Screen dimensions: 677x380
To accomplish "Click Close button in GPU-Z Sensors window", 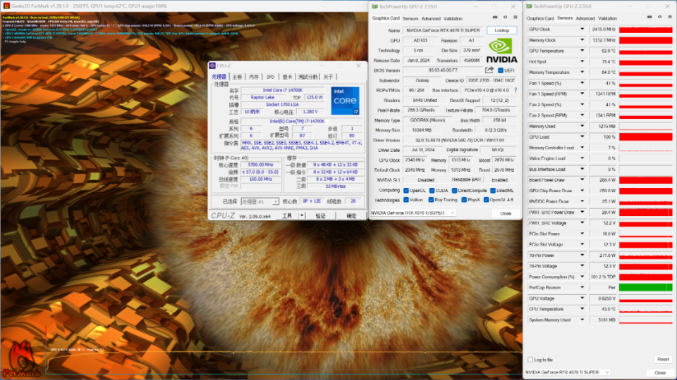I will pos(660,373).
